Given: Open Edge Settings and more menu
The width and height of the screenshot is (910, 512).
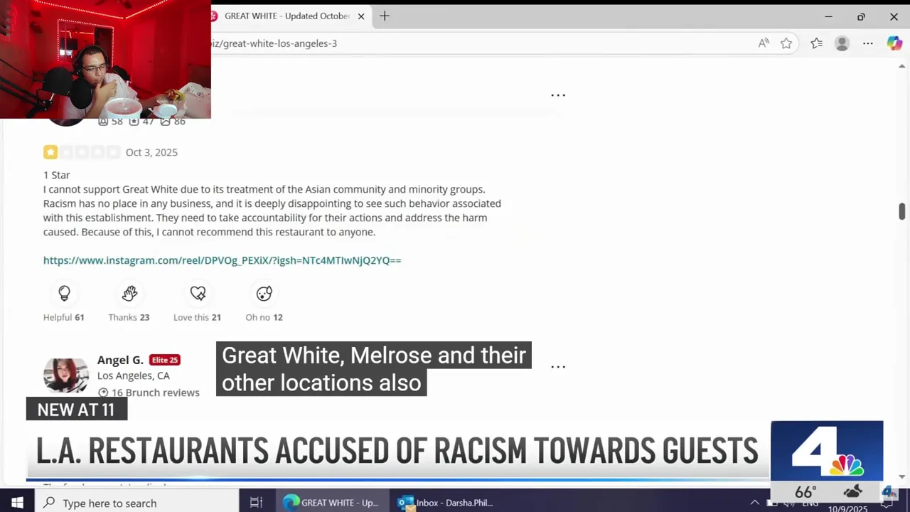Looking at the screenshot, I should pos(868,43).
